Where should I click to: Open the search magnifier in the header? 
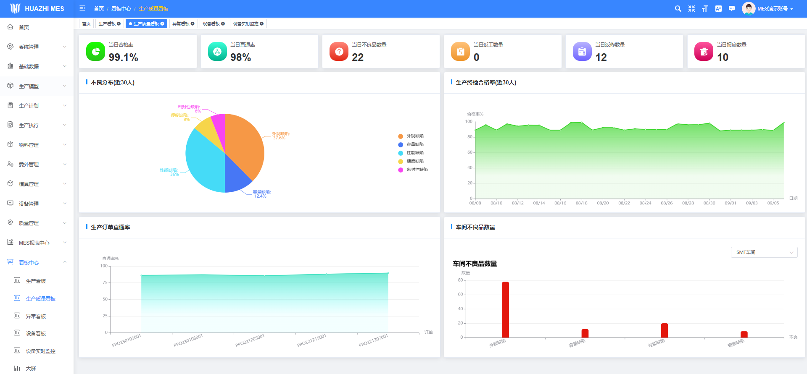(x=678, y=8)
